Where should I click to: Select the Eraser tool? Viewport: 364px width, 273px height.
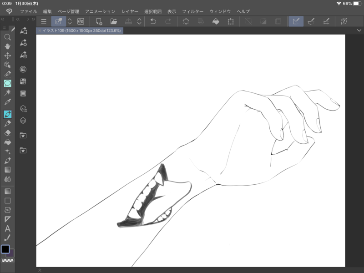tap(7, 133)
